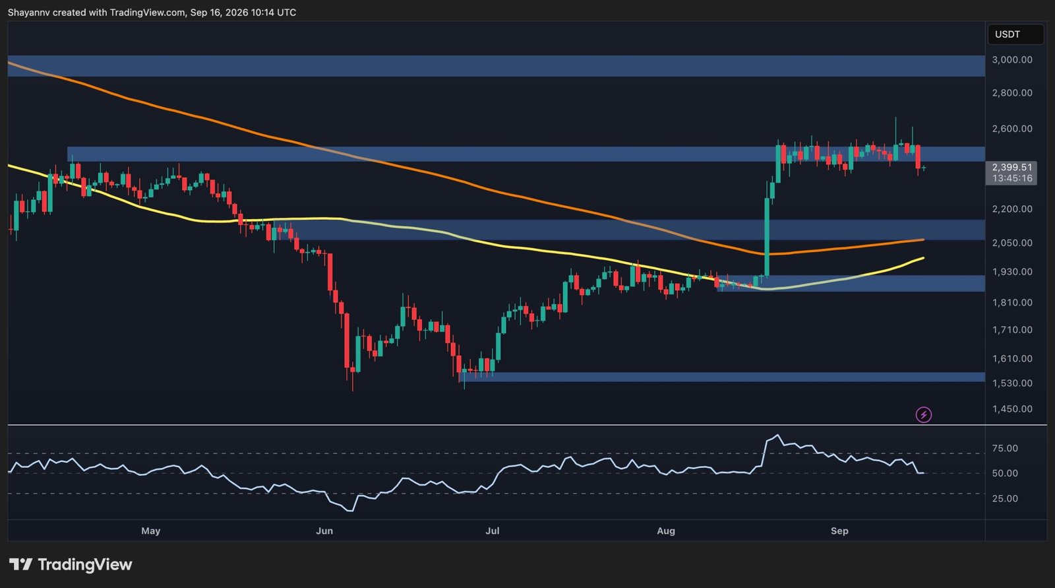Click the TradingView logo
Image resolution: width=1055 pixels, height=588 pixels.
tap(71, 564)
